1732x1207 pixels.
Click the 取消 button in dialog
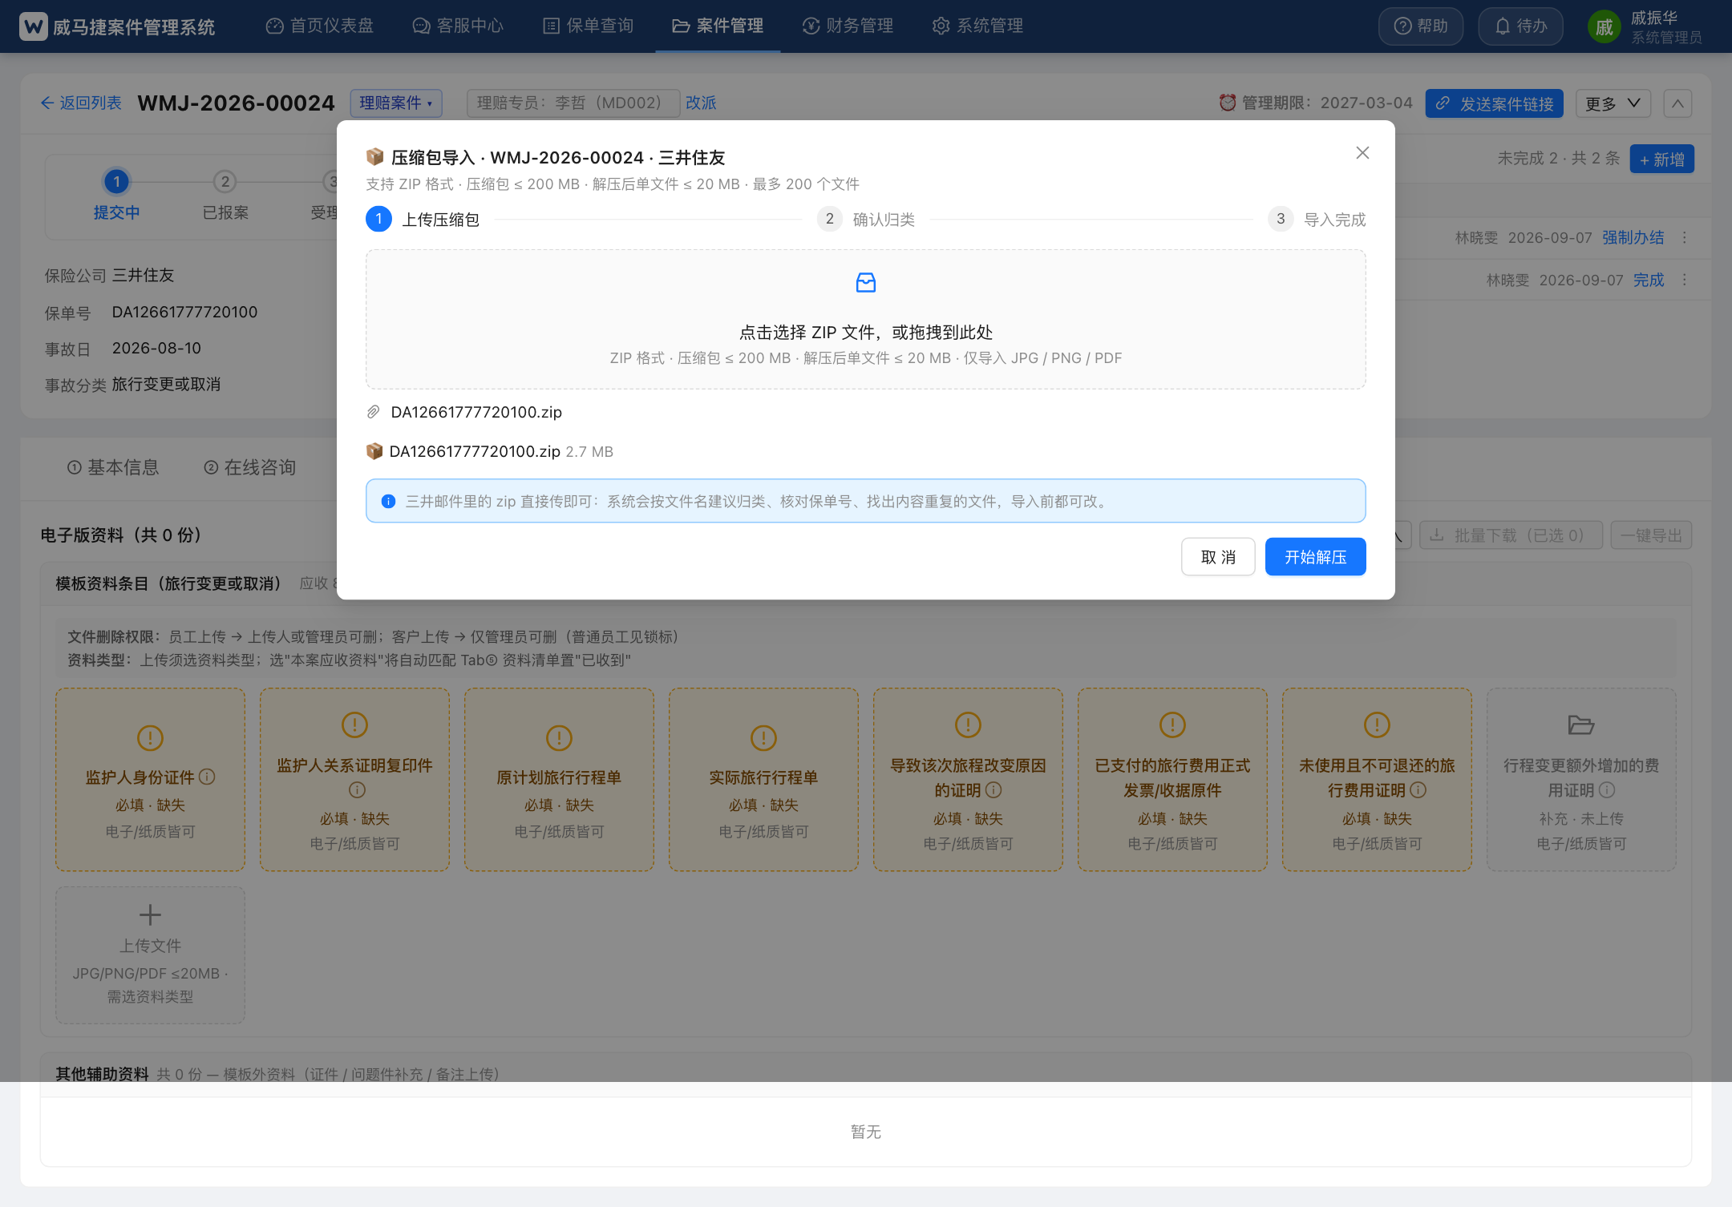tap(1218, 557)
